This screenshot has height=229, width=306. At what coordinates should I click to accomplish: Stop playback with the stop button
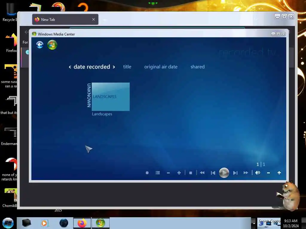(191, 173)
